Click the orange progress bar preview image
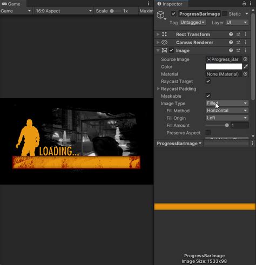 (205, 207)
